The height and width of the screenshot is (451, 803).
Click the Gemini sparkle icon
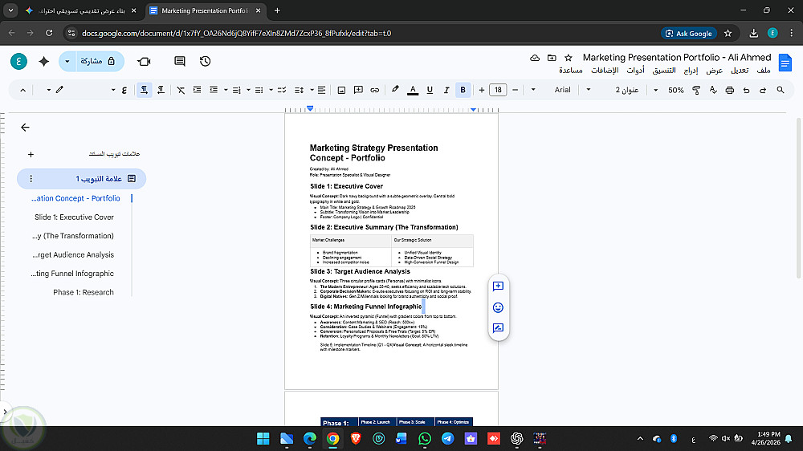pos(43,61)
